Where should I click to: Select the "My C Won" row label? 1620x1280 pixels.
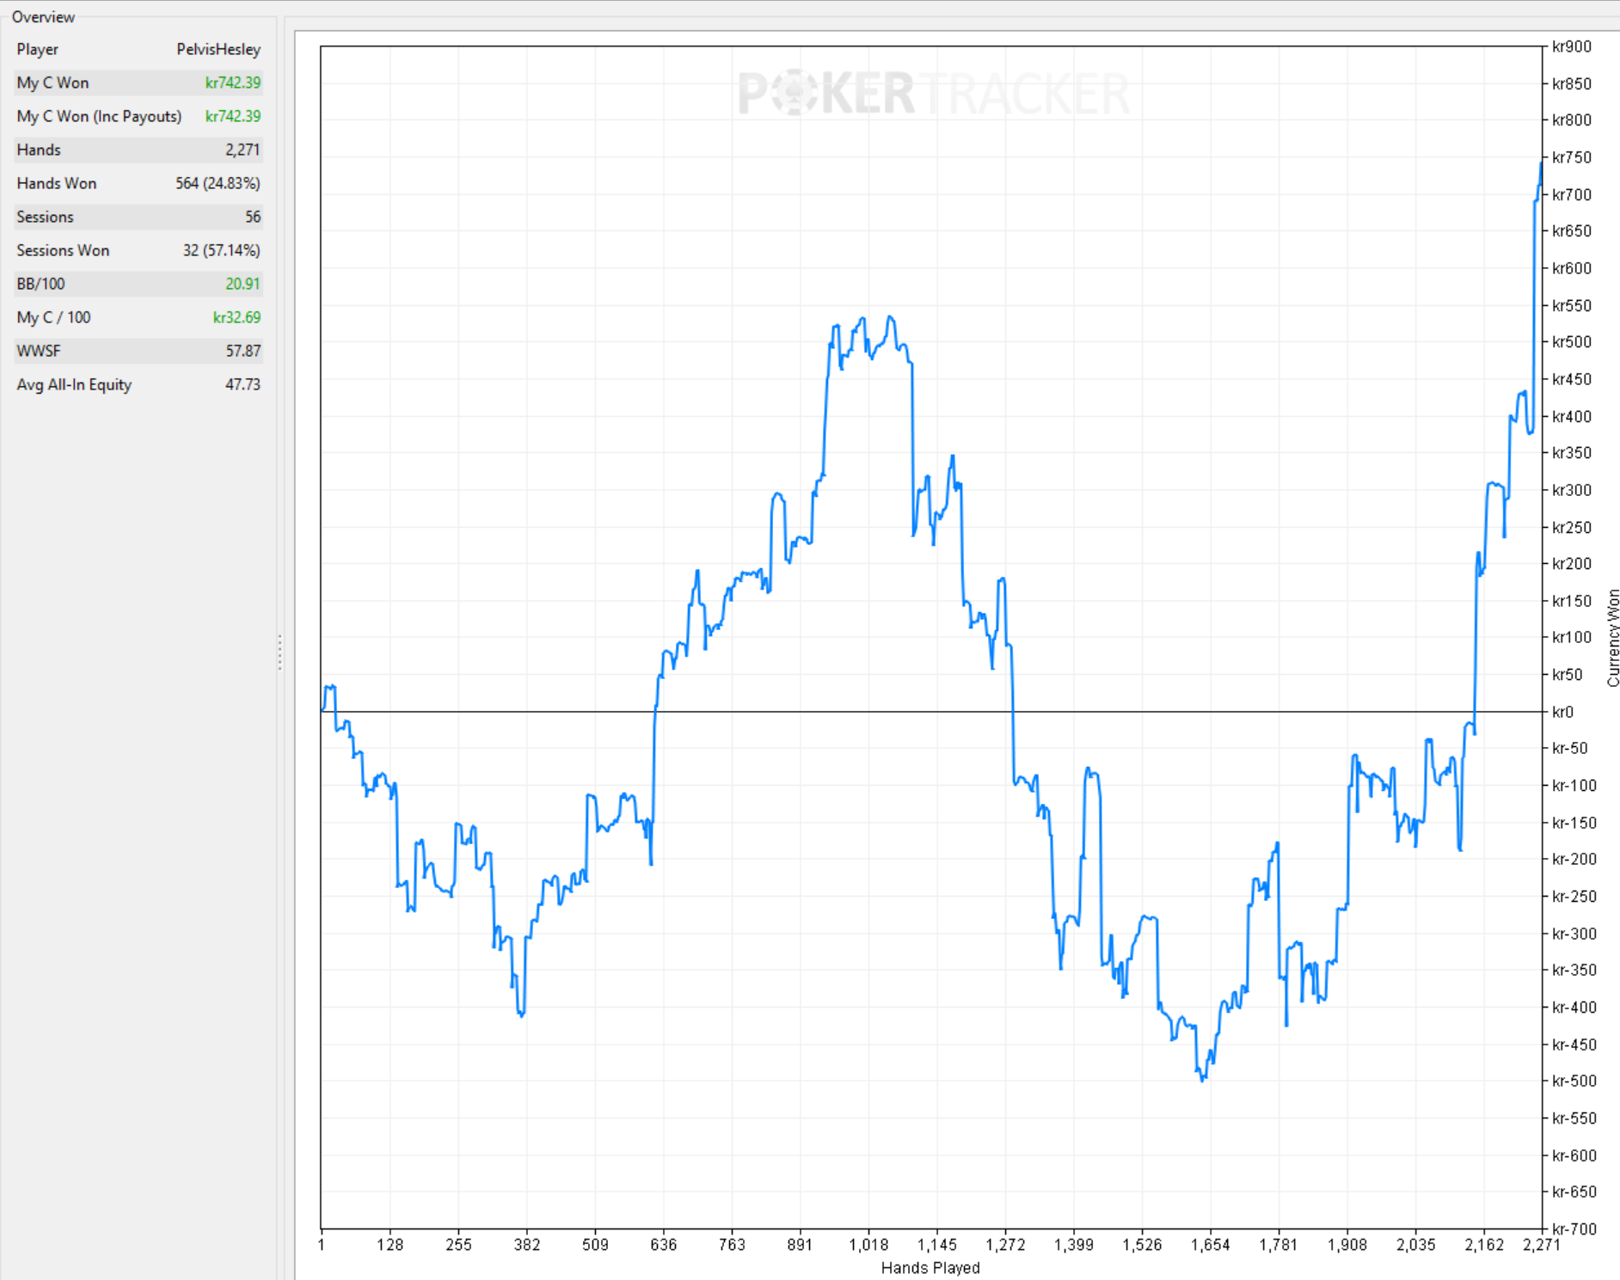52,83
